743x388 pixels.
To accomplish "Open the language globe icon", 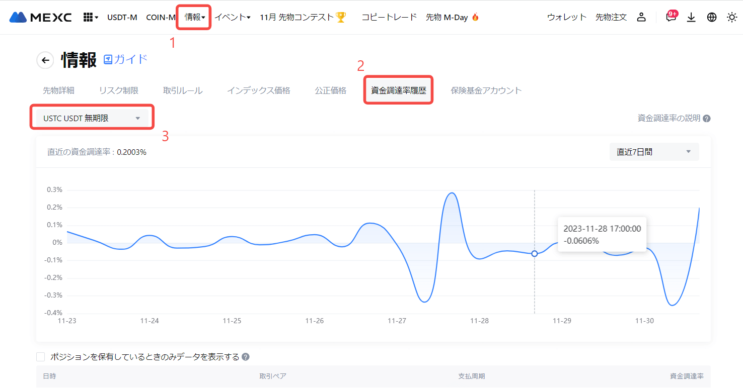I will click(x=711, y=17).
